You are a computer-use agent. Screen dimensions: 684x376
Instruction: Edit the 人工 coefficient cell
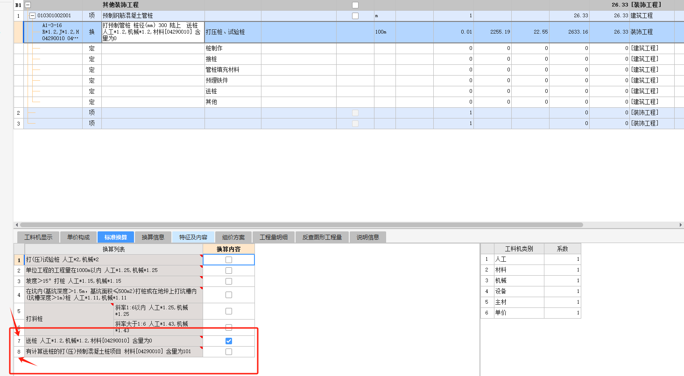coord(563,259)
